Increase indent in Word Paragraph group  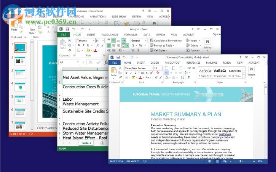point(194,68)
